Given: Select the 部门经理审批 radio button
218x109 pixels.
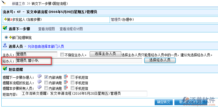Looking at the screenshot, I should coord(6,37).
